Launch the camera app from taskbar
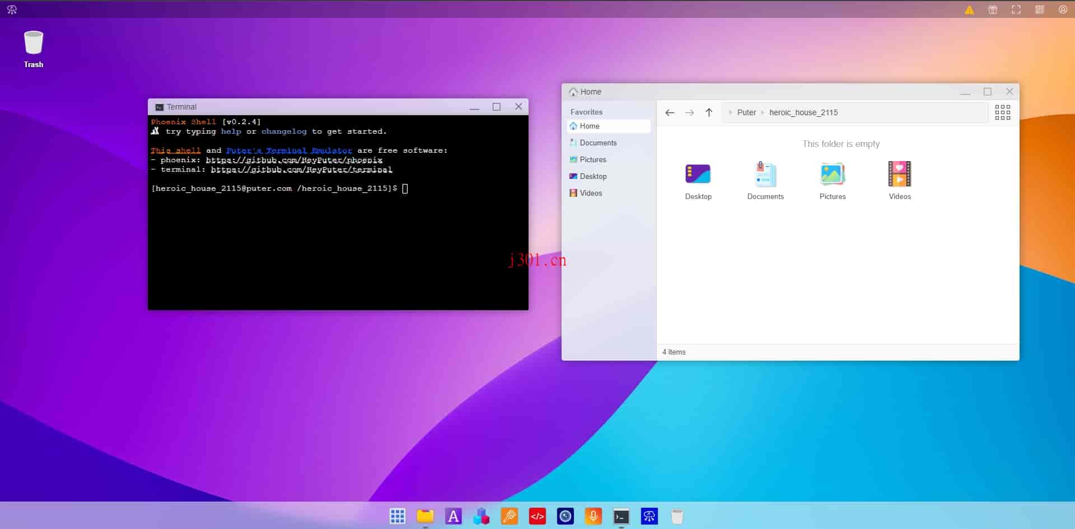Viewport: 1075px width, 529px height. point(565,516)
